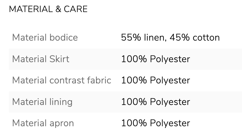Select the contrast fabric 100% Polyester value

pos(155,80)
